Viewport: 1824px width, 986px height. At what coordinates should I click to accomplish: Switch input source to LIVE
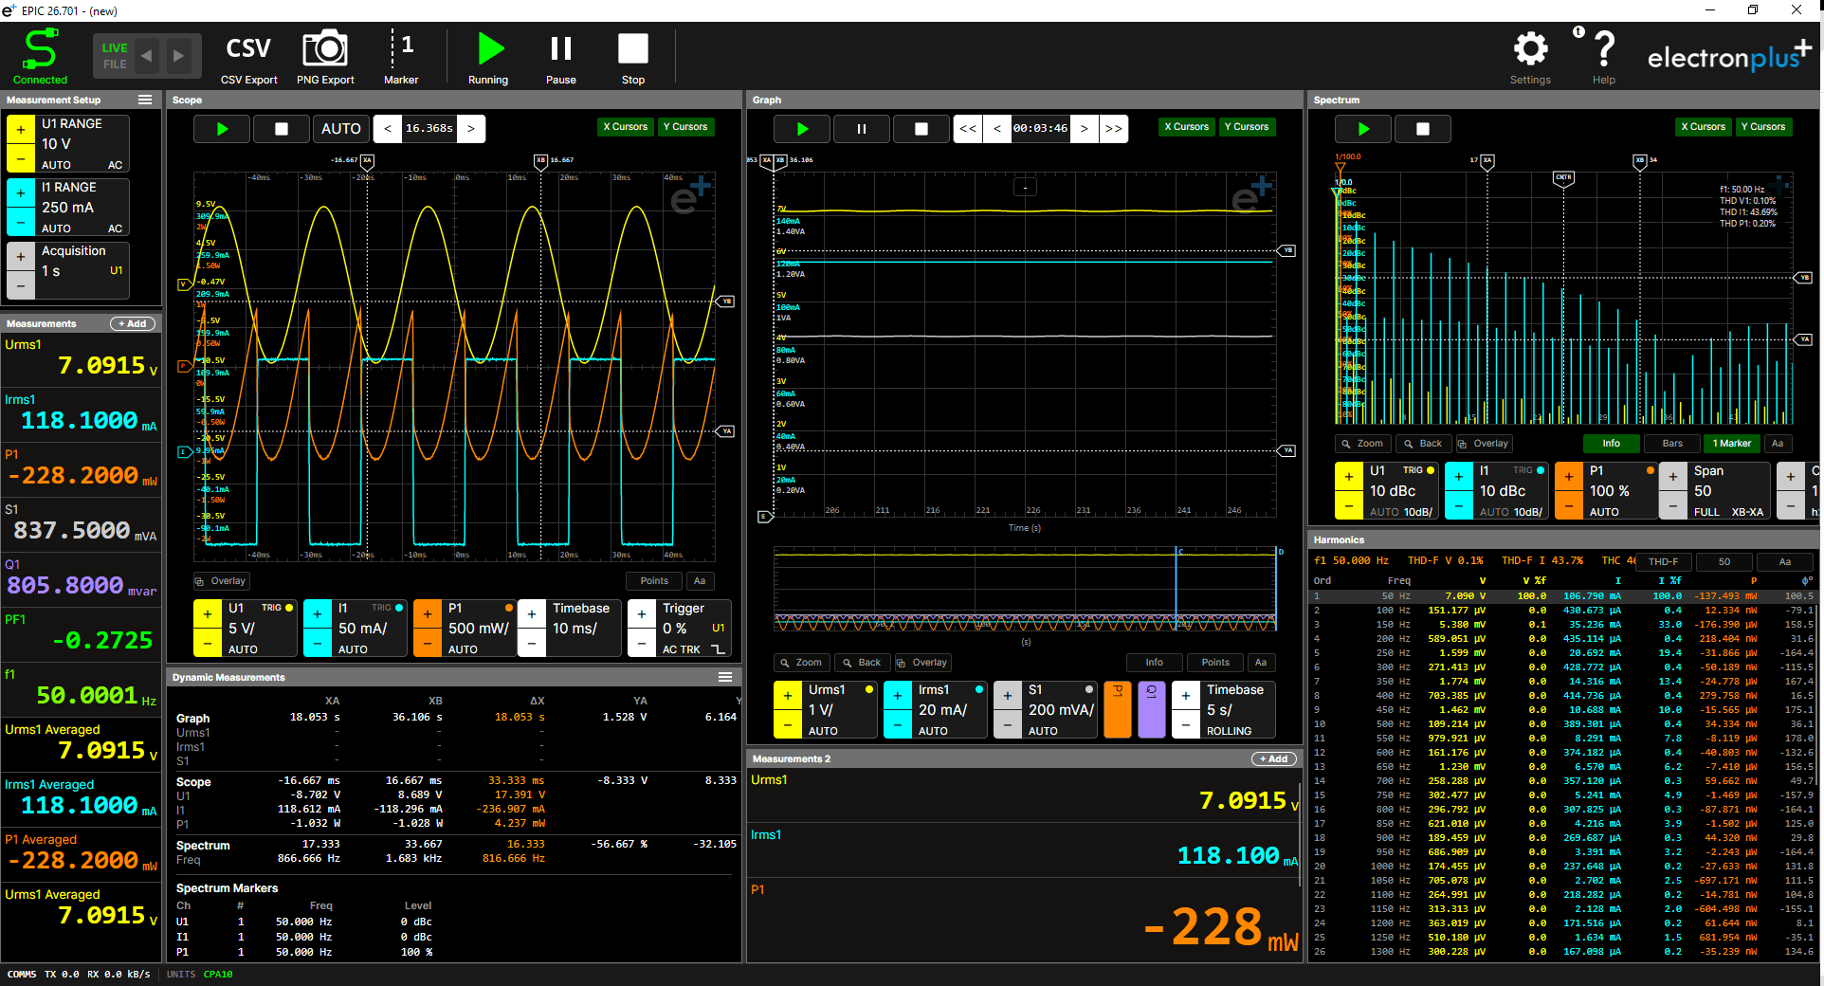tap(115, 47)
